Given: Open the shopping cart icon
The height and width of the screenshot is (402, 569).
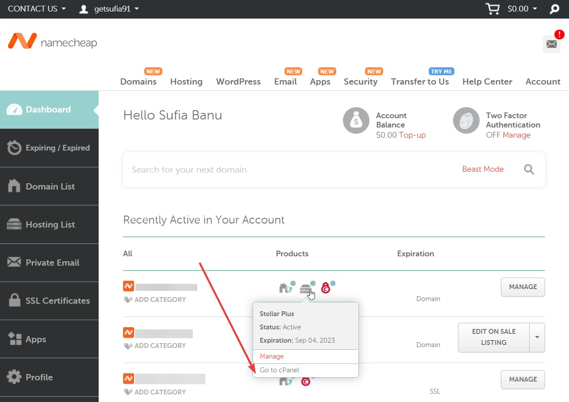Looking at the screenshot, I should (x=492, y=8).
